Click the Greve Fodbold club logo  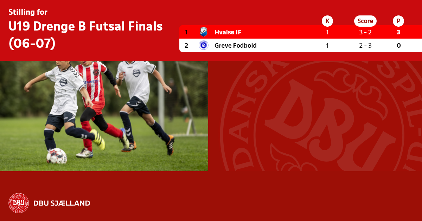click(204, 45)
